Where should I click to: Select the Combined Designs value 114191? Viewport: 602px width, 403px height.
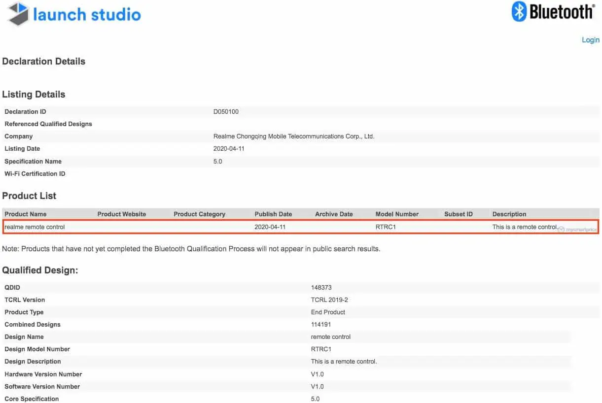pos(321,325)
